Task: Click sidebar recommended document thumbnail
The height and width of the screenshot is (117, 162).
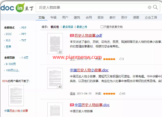Action: (16, 96)
